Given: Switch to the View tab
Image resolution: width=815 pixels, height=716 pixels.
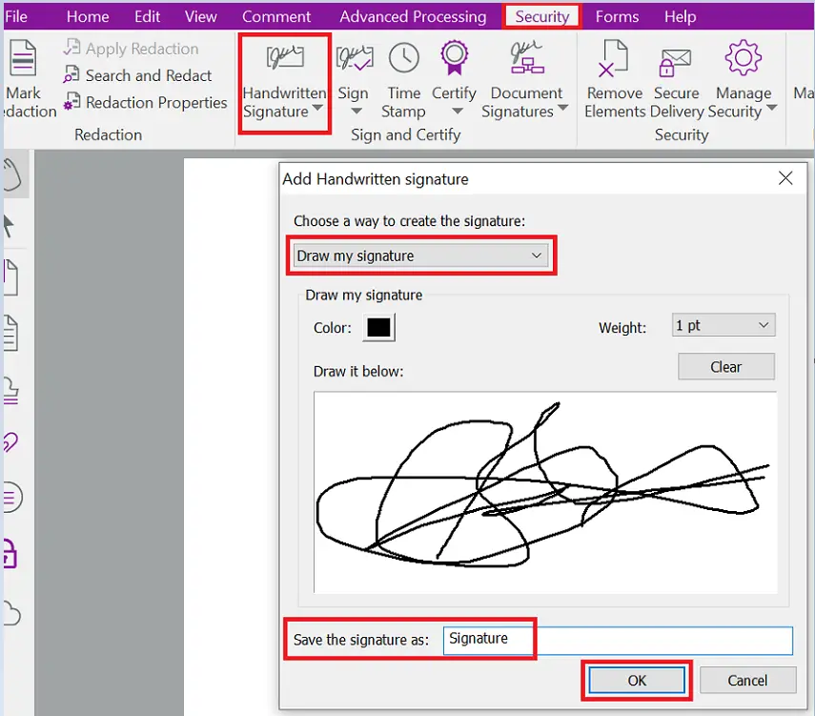Looking at the screenshot, I should point(200,16).
